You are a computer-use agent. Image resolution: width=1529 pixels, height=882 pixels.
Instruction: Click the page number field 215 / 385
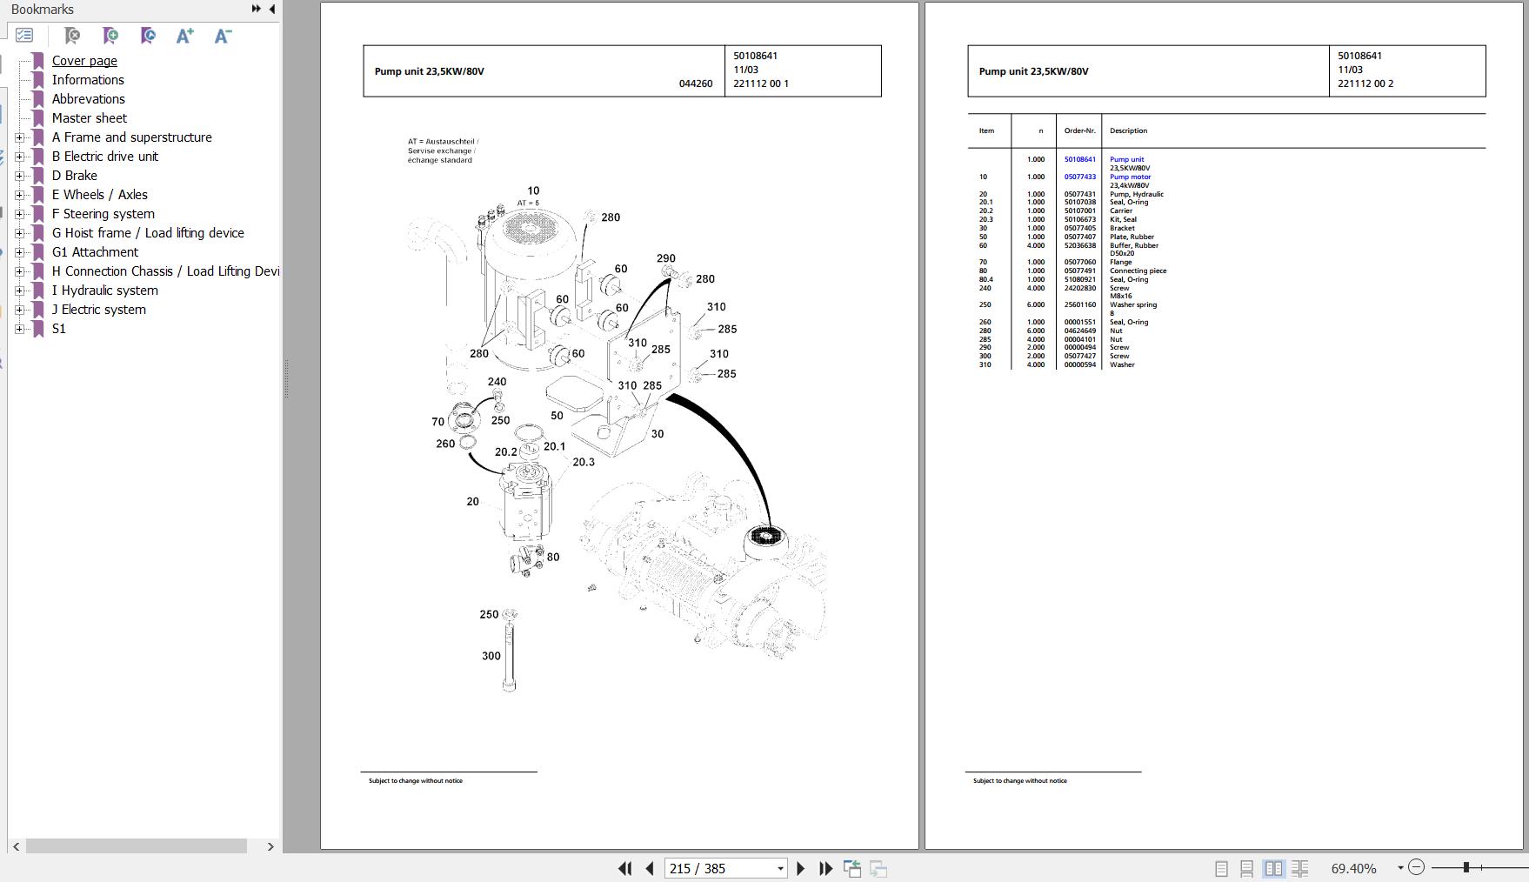coord(719,868)
